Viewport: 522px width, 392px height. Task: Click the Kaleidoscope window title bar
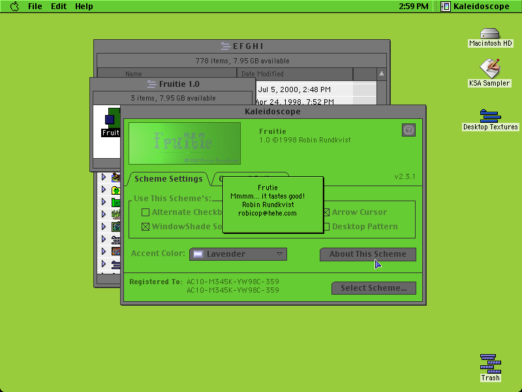273,111
